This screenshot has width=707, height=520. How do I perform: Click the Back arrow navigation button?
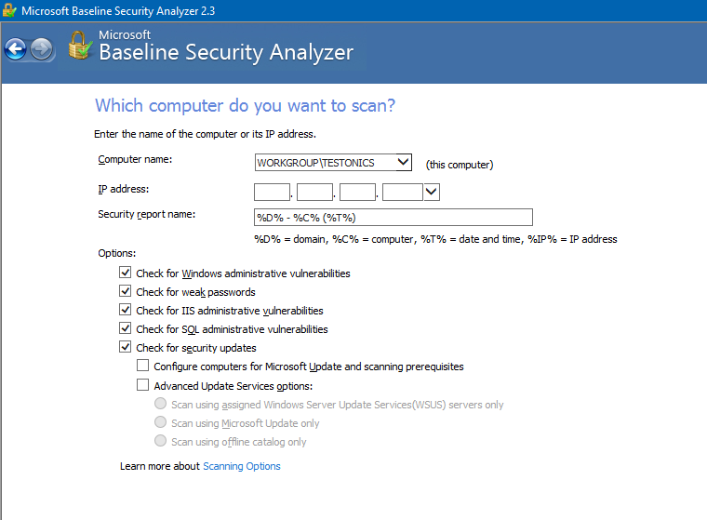point(16,48)
